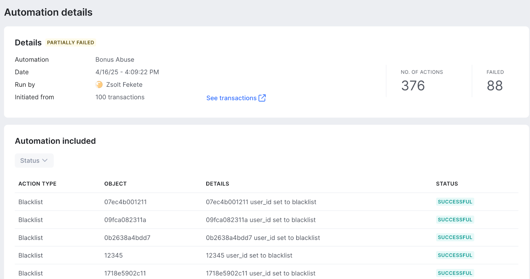Image resolution: width=530 pixels, height=279 pixels.
Task: Click Blacklist action in 12345 row
Action: tap(31, 256)
